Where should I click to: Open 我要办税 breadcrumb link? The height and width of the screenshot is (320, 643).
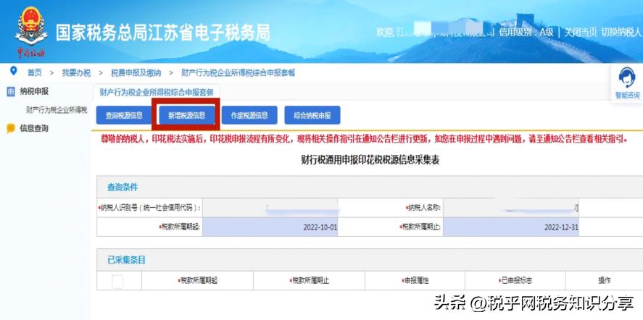(x=76, y=73)
